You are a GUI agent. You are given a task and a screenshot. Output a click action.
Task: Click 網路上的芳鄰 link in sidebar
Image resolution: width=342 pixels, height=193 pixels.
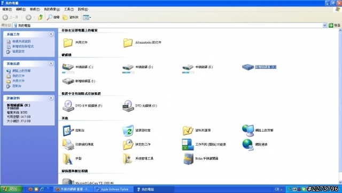(x=21, y=71)
